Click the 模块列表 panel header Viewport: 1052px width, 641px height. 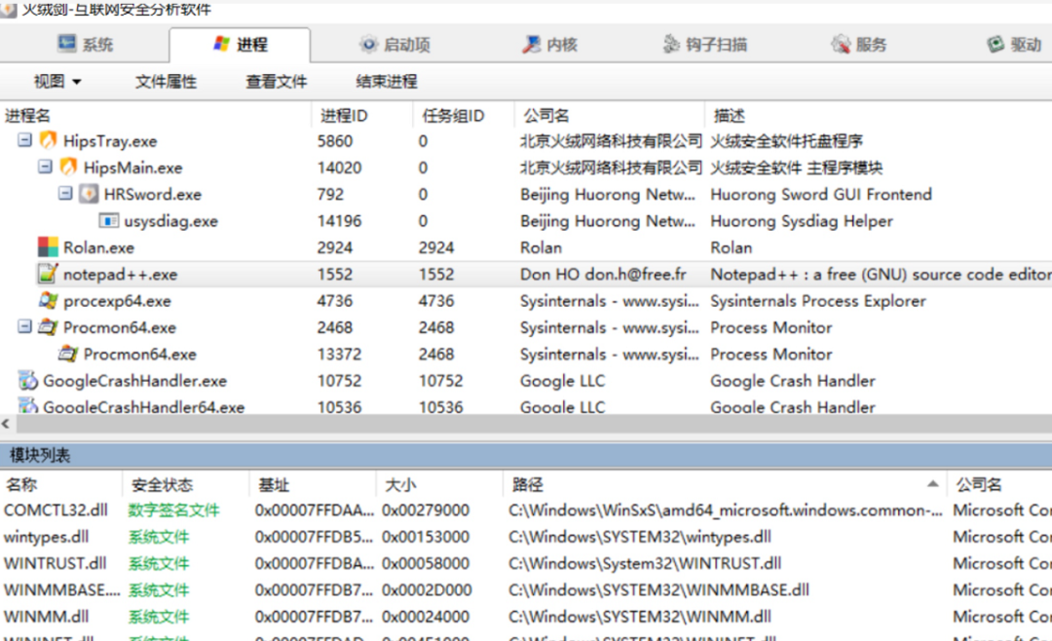tap(526, 455)
